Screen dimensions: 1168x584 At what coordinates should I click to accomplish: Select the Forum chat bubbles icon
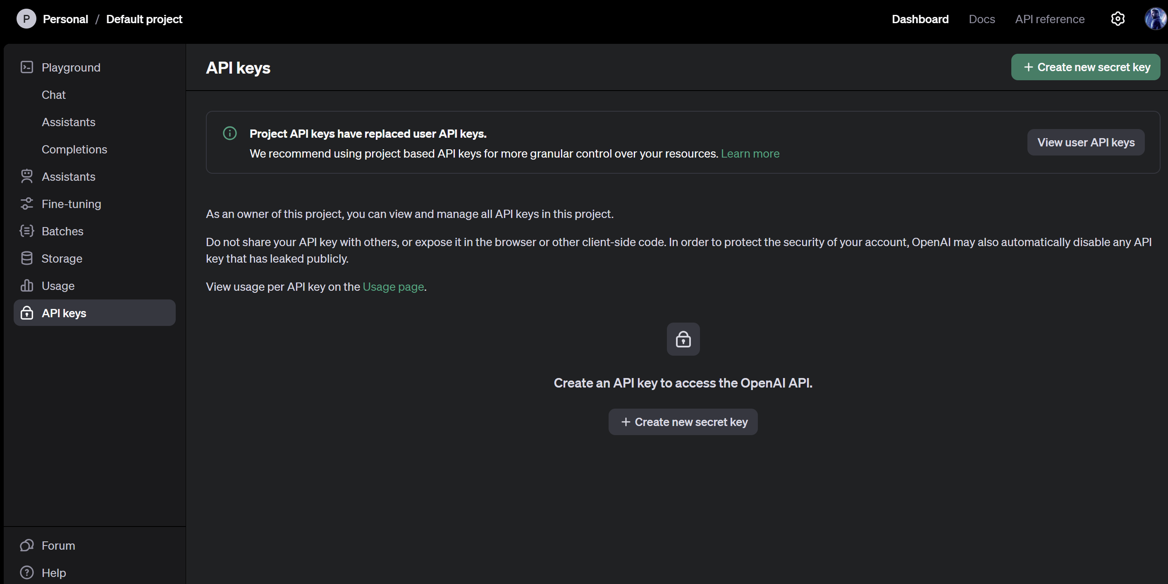(x=27, y=545)
